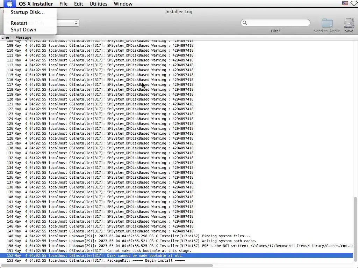Select log line 147 warning row
The image size is (358, 268).
coord(176,231)
